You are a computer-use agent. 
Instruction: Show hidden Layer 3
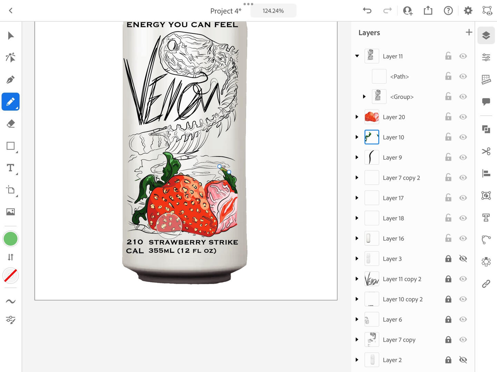463,259
